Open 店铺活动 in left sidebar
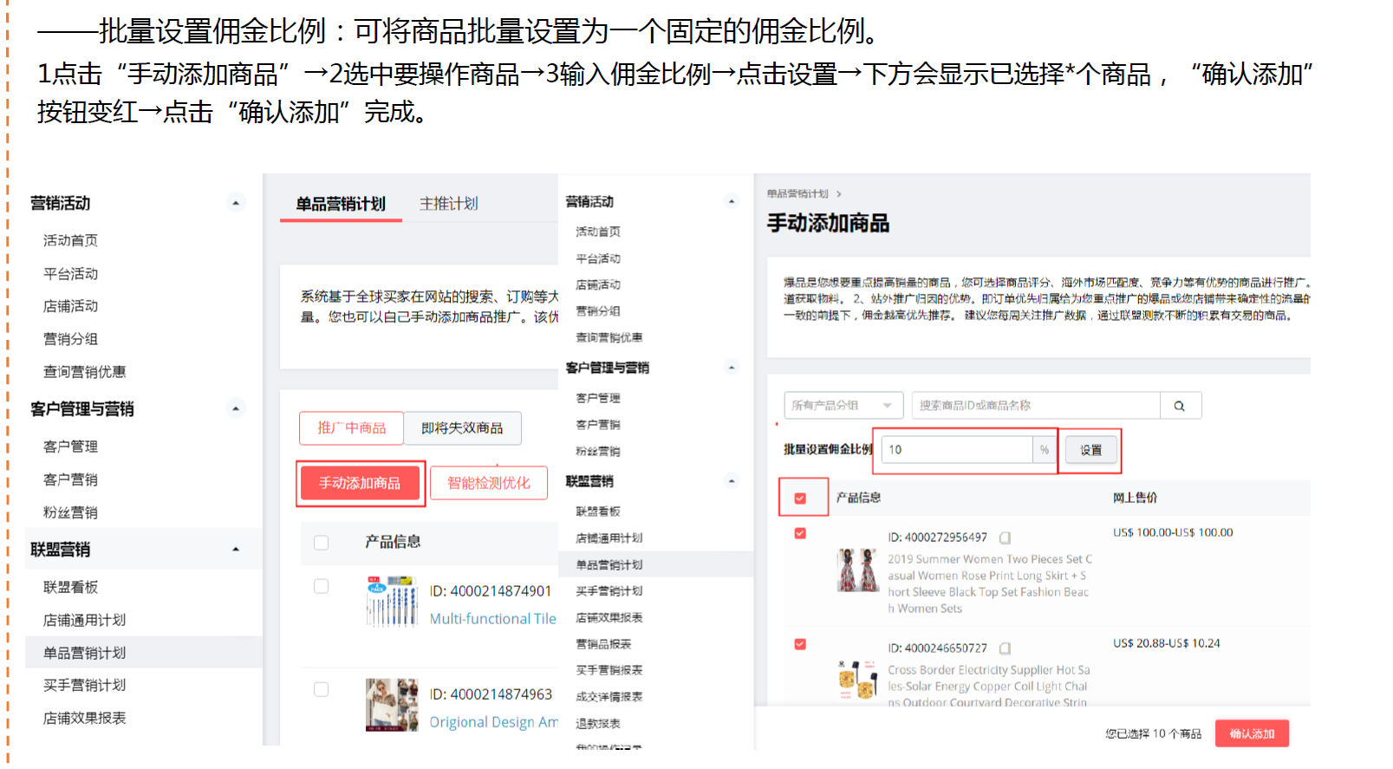 tap(71, 306)
